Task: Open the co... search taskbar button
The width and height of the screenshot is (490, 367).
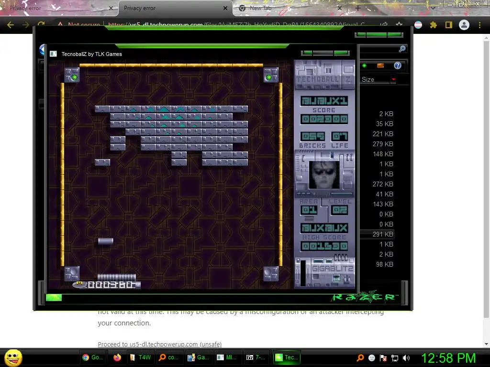Action: tap(169, 357)
